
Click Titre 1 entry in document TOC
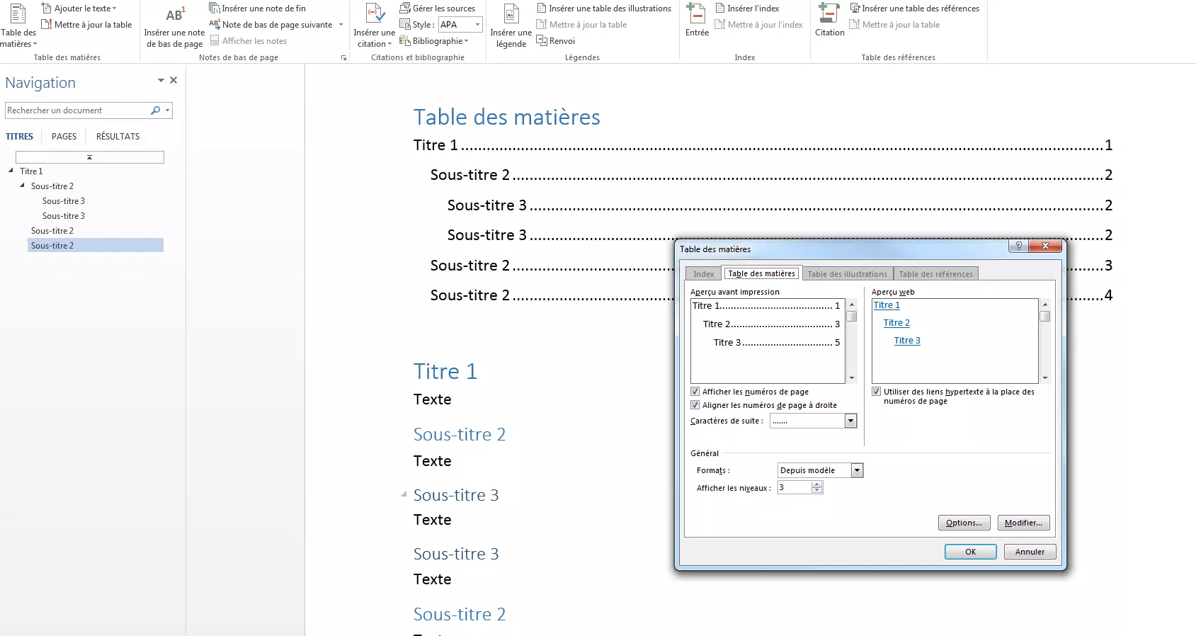click(x=763, y=145)
